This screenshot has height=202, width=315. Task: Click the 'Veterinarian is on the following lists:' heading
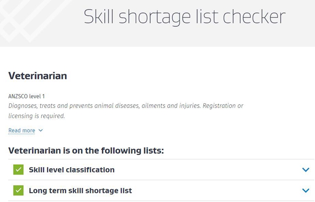tap(86, 150)
